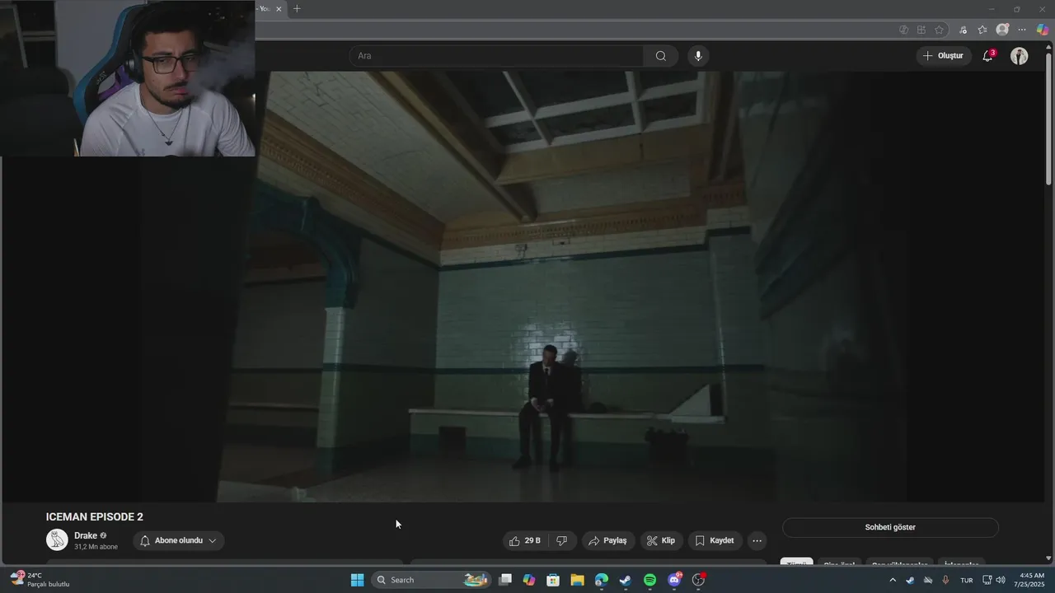Open OBS Studio from taskbar

[698, 580]
